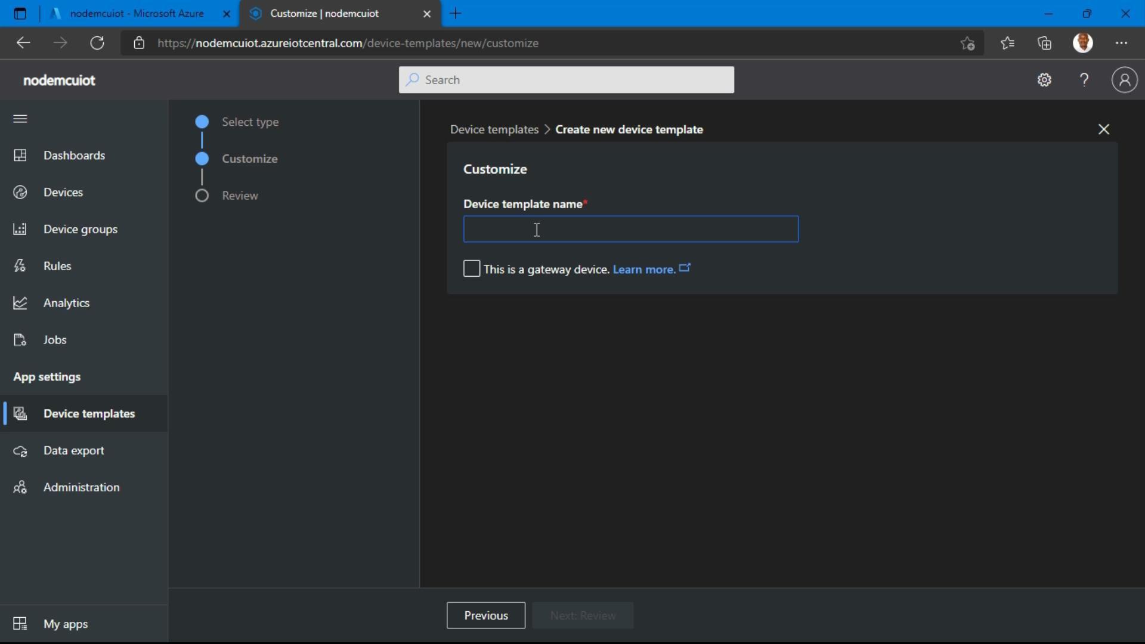Viewport: 1145px width, 644px height.
Task: Open the account profile menu
Action: tap(1124, 80)
